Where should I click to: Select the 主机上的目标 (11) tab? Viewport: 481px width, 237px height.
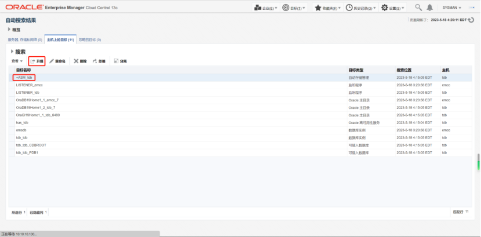[x=60, y=40]
